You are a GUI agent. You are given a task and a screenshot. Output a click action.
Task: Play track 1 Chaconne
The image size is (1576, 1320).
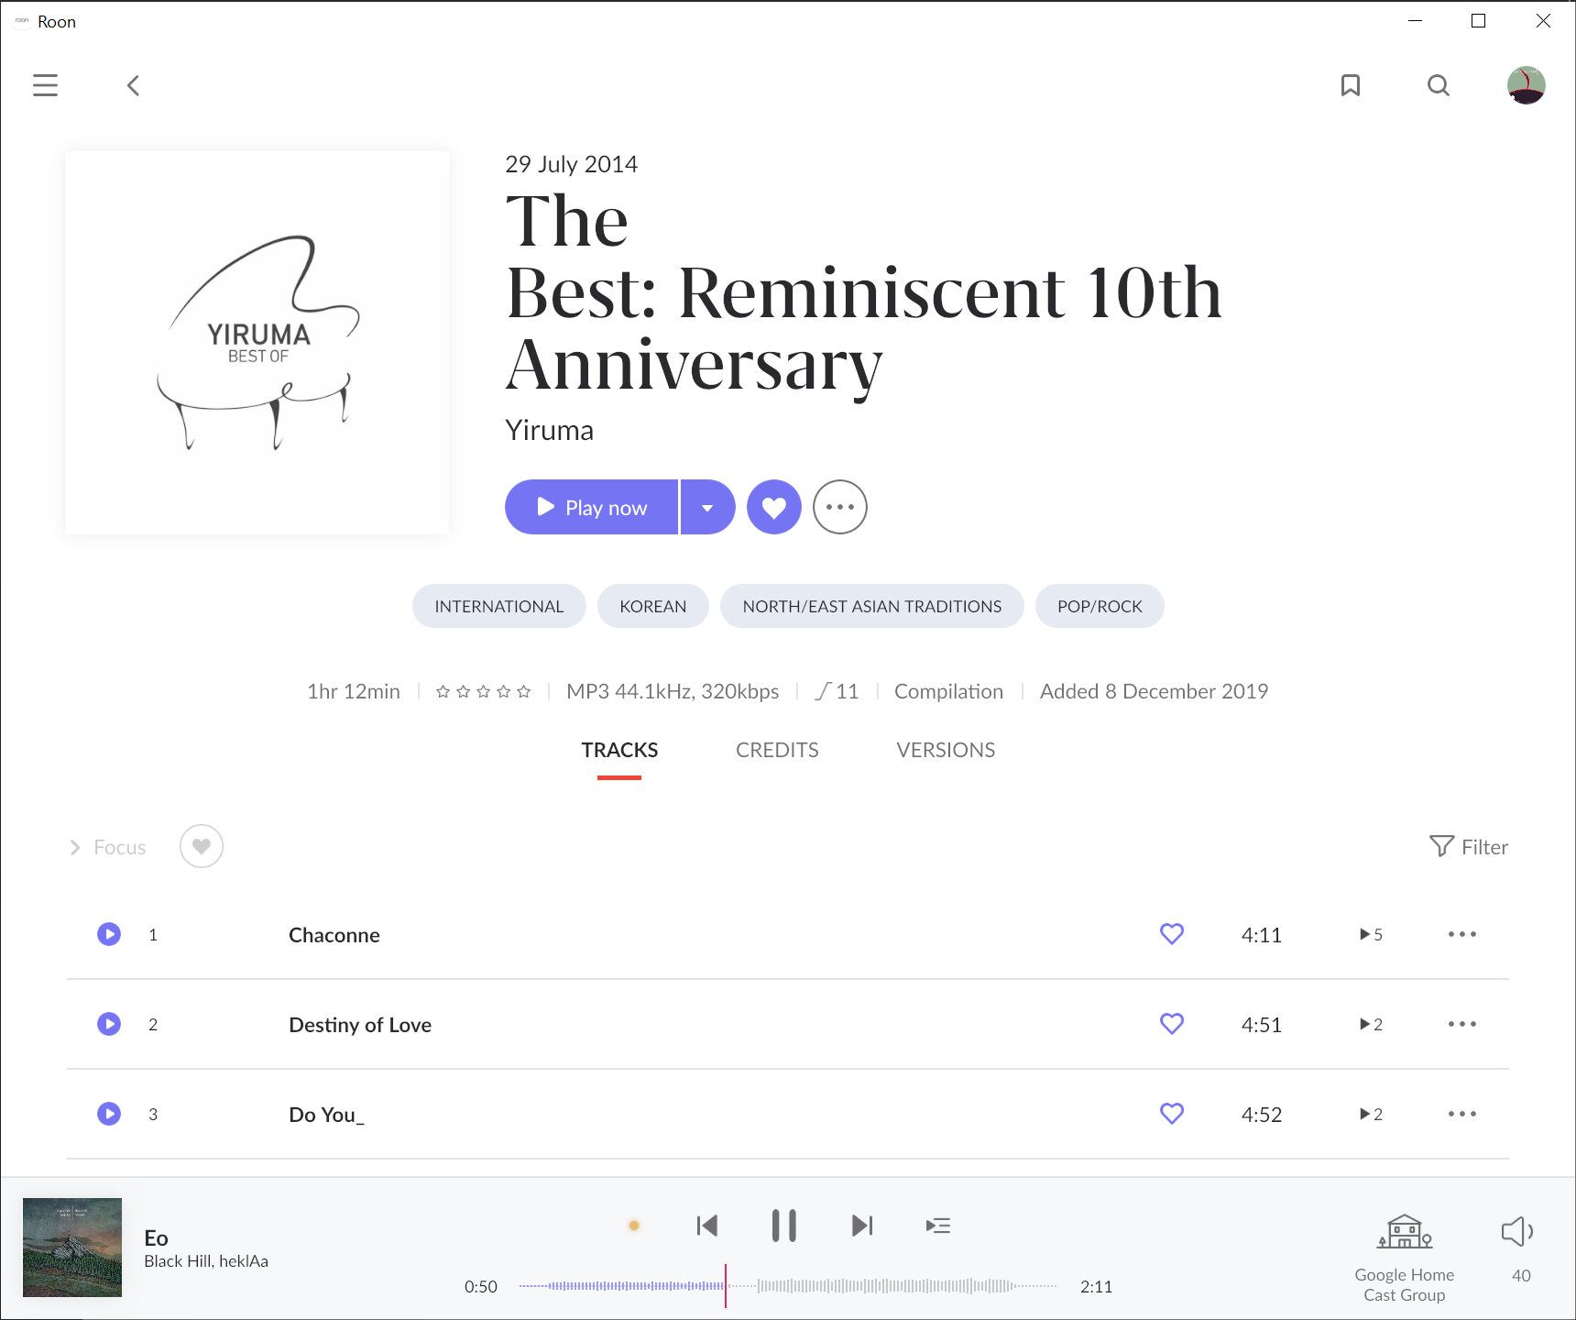109,934
